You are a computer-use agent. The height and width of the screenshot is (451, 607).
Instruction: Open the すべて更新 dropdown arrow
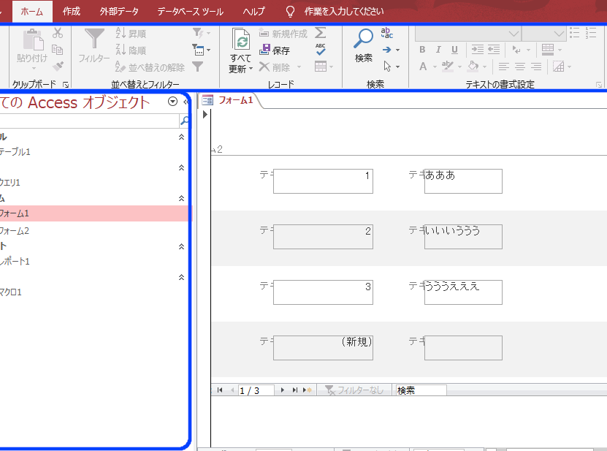[251, 69]
